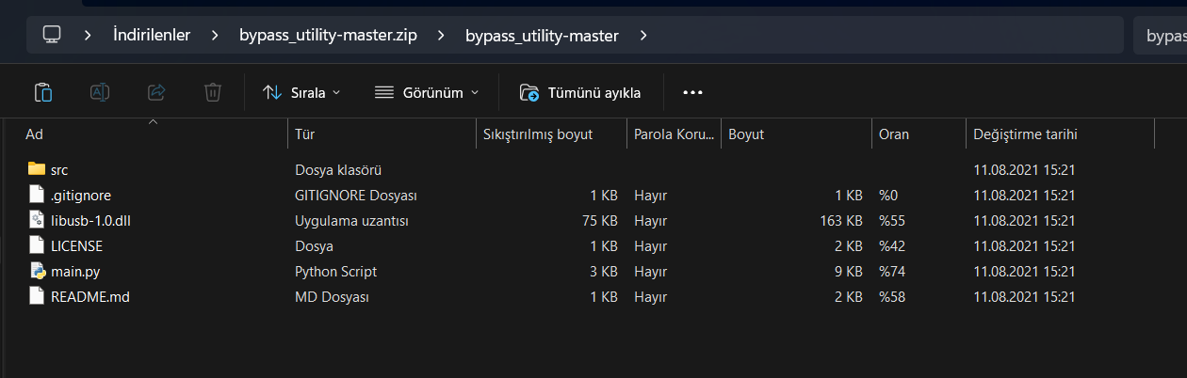Click the %42 ratio cell
Viewport: 1187px width, 378px height.
[x=891, y=246]
